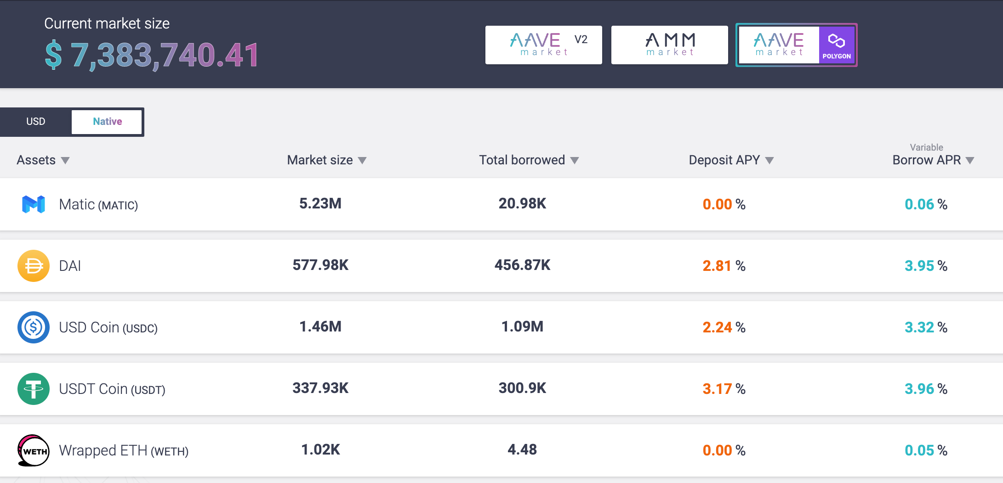Viewport: 1003px width, 483px height.
Task: Click the Polygon logo badge
Action: [x=837, y=45]
